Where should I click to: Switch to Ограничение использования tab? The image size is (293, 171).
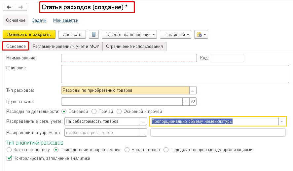pyautogui.click(x=134, y=46)
